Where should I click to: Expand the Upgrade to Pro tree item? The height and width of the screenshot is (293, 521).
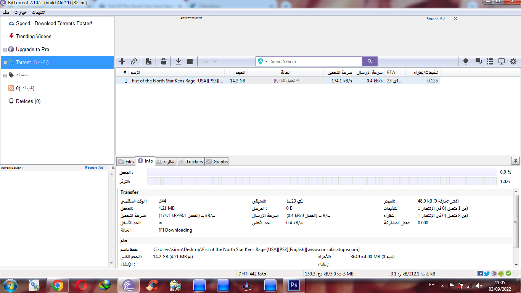5,50
